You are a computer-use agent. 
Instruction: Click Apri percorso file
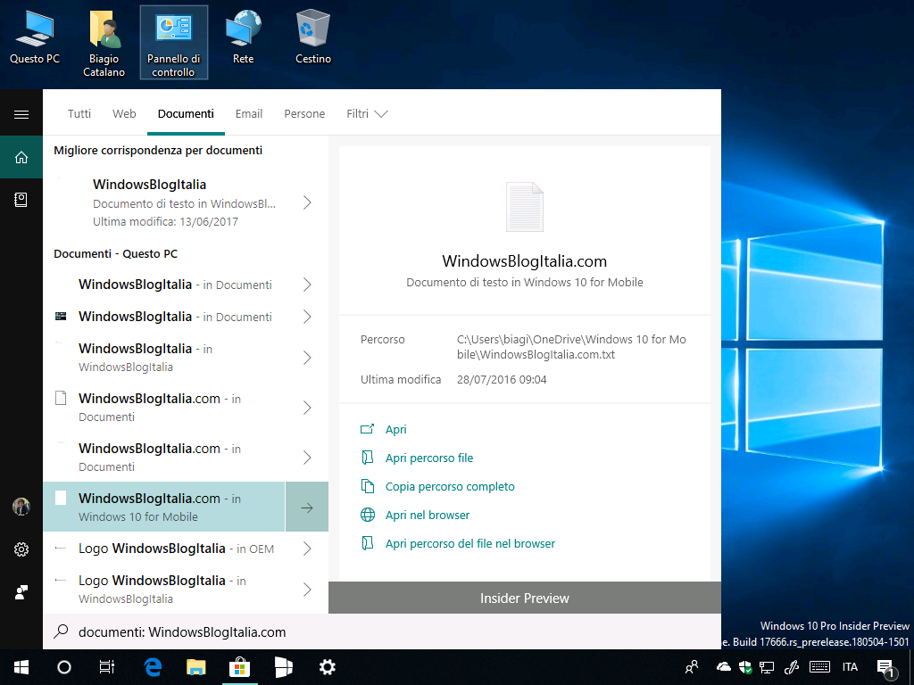[429, 458]
